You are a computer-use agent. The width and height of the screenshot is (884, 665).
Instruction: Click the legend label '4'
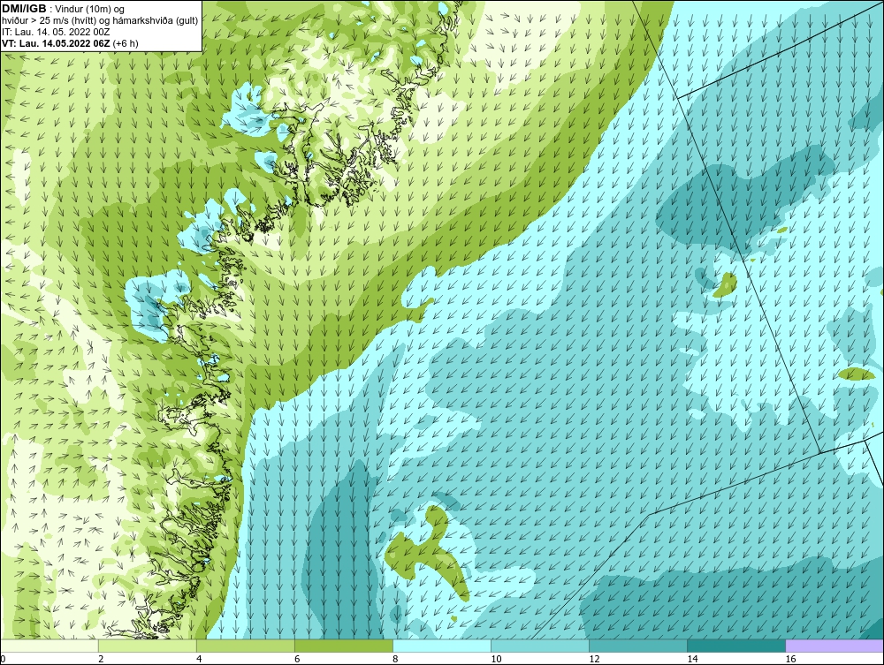coord(199,660)
